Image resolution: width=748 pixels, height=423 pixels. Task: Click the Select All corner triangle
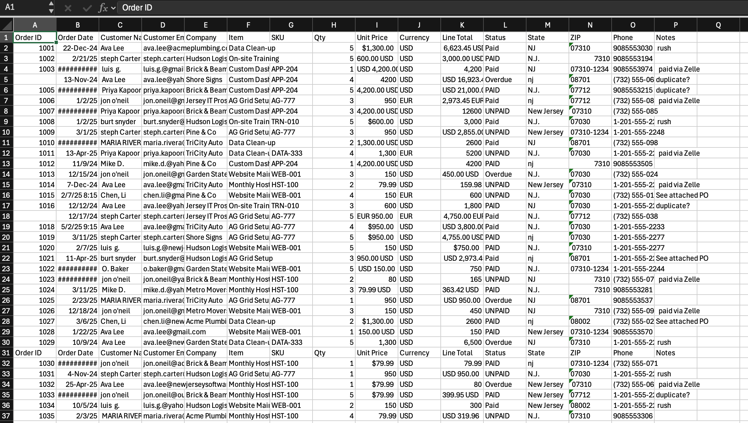tap(7, 25)
